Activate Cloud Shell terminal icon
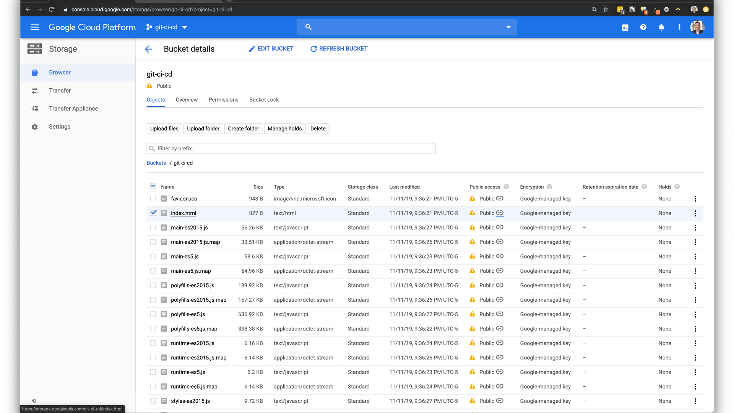Viewport: 734px width, 413px height. coord(625,28)
